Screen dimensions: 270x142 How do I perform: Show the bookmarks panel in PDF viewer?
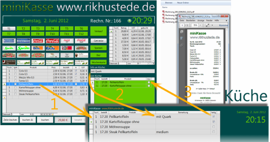click(x=182, y=38)
